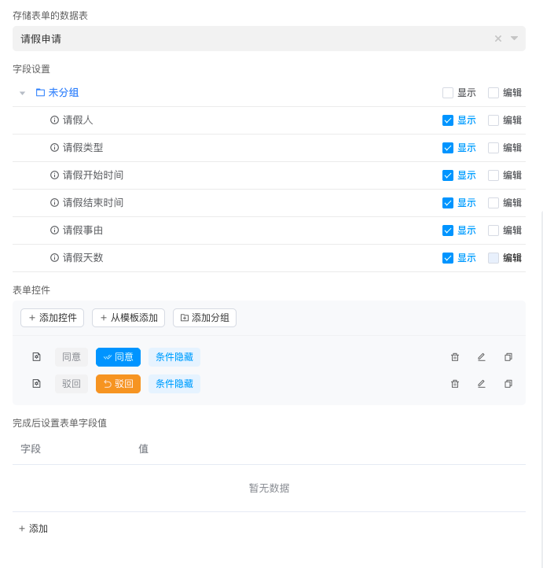The height and width of the screenshot is (568, 543).
Task: Click the 添加分组 button
Action: pyautogui.click(x=204, y=318)
